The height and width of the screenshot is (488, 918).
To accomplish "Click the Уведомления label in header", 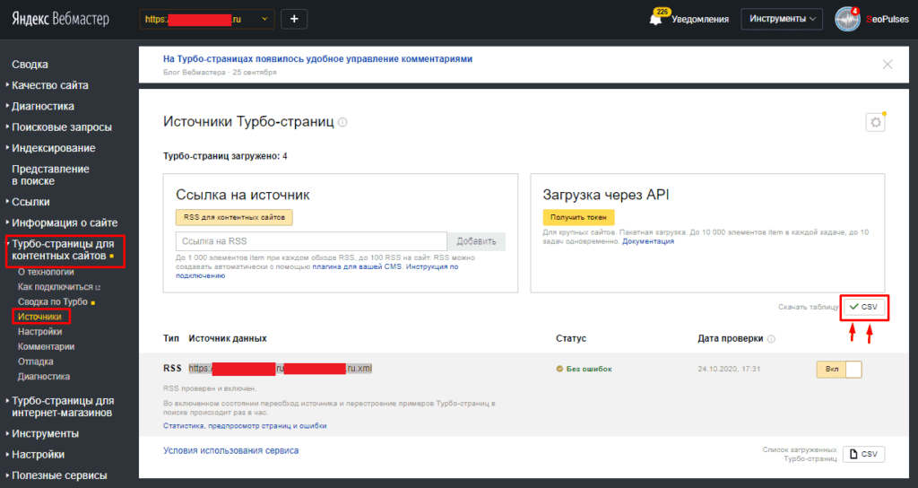I will point(700,20).
